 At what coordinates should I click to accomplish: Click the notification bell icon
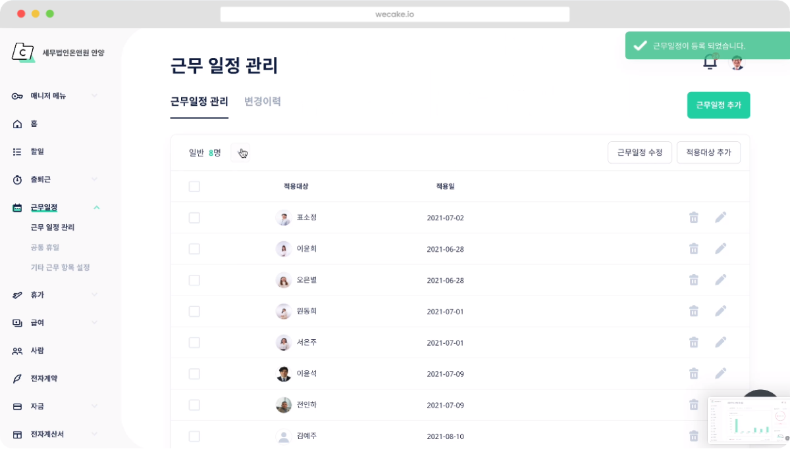[710, 62]
